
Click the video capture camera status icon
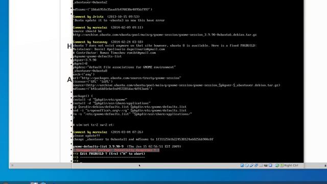pos(266,166)
